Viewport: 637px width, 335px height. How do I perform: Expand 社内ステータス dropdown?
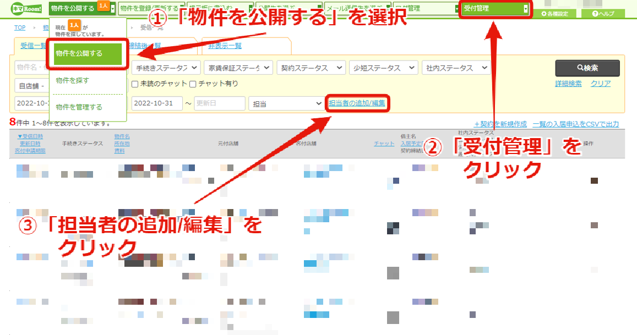pos(456,68)
